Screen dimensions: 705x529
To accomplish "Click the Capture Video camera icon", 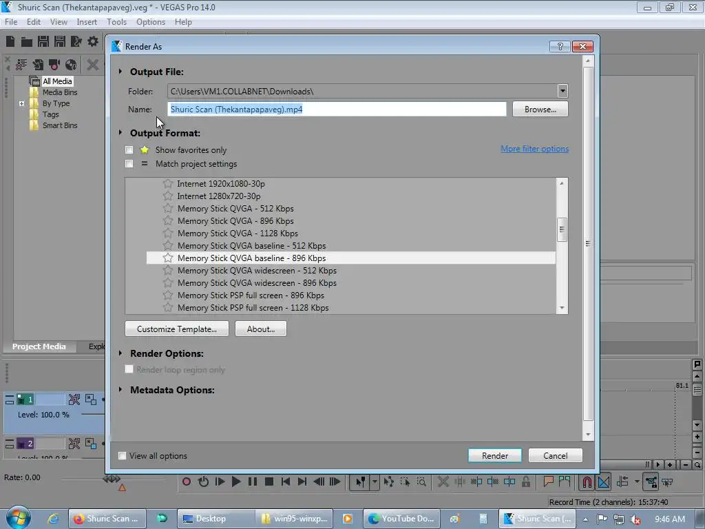I will (x=54, y=65).
